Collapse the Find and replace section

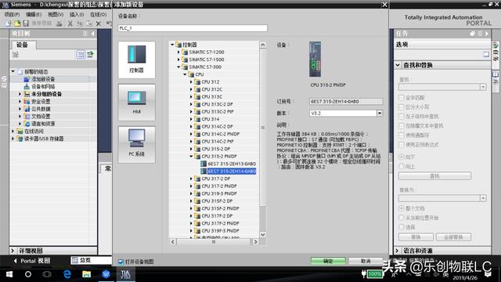(x=398, y=65)
